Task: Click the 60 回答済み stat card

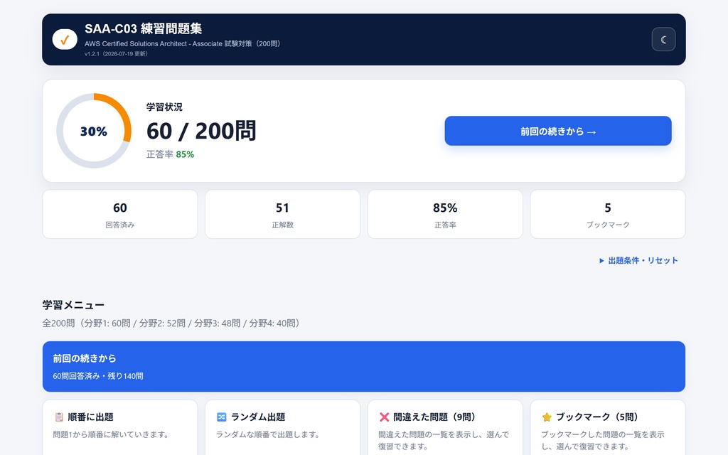Action: coord(119,214)
